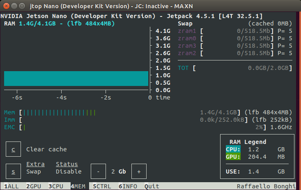Select the 4MEM tab
Screen dimensions: 301x190
[78, 186]
